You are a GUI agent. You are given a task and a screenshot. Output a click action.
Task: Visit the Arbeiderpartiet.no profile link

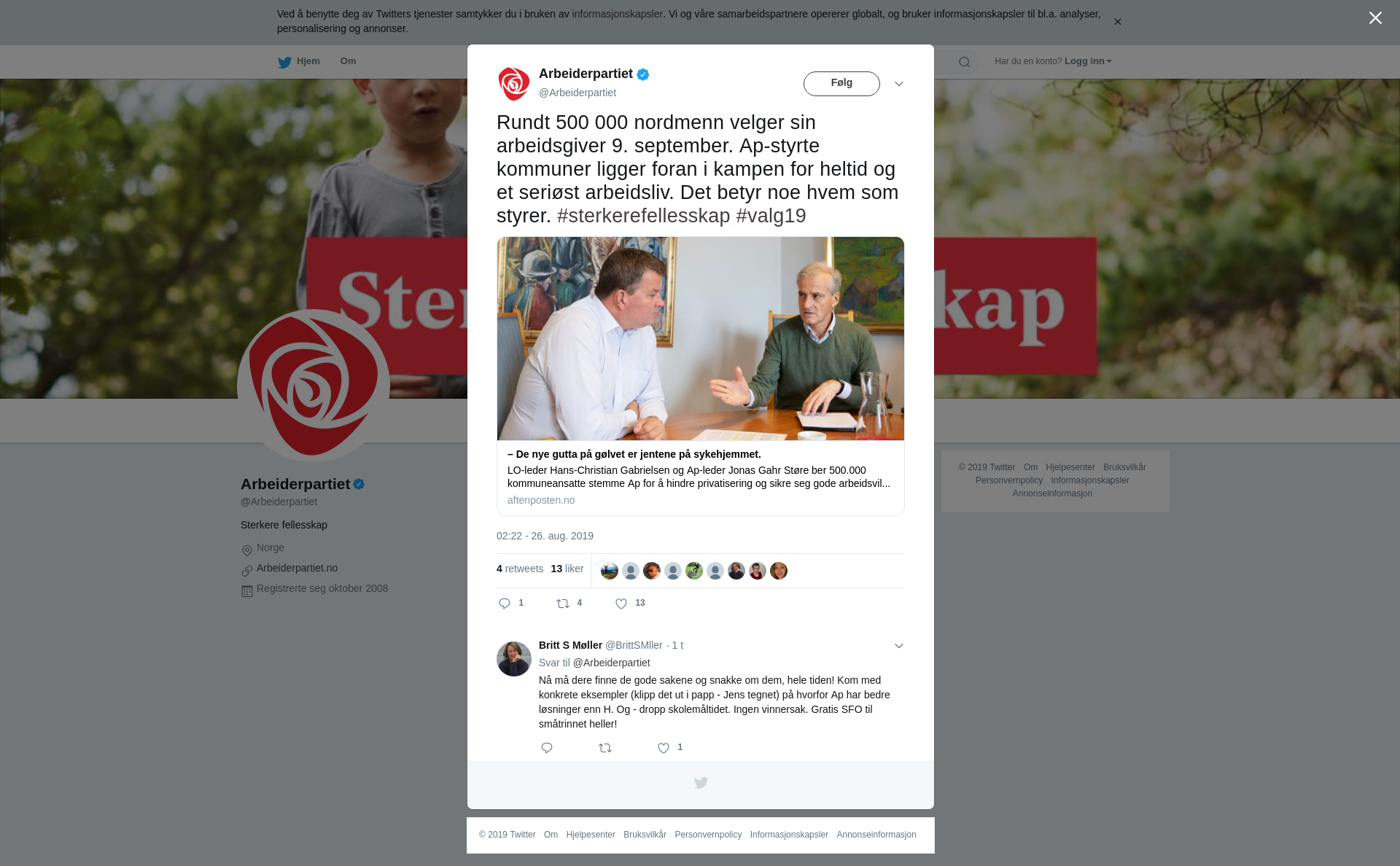(297, 568)
